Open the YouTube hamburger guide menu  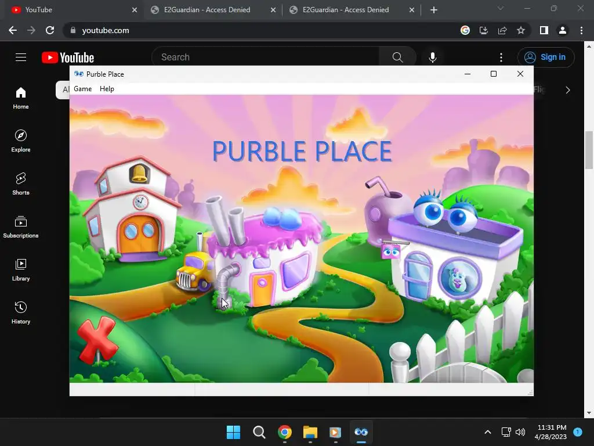coord(21,57)
